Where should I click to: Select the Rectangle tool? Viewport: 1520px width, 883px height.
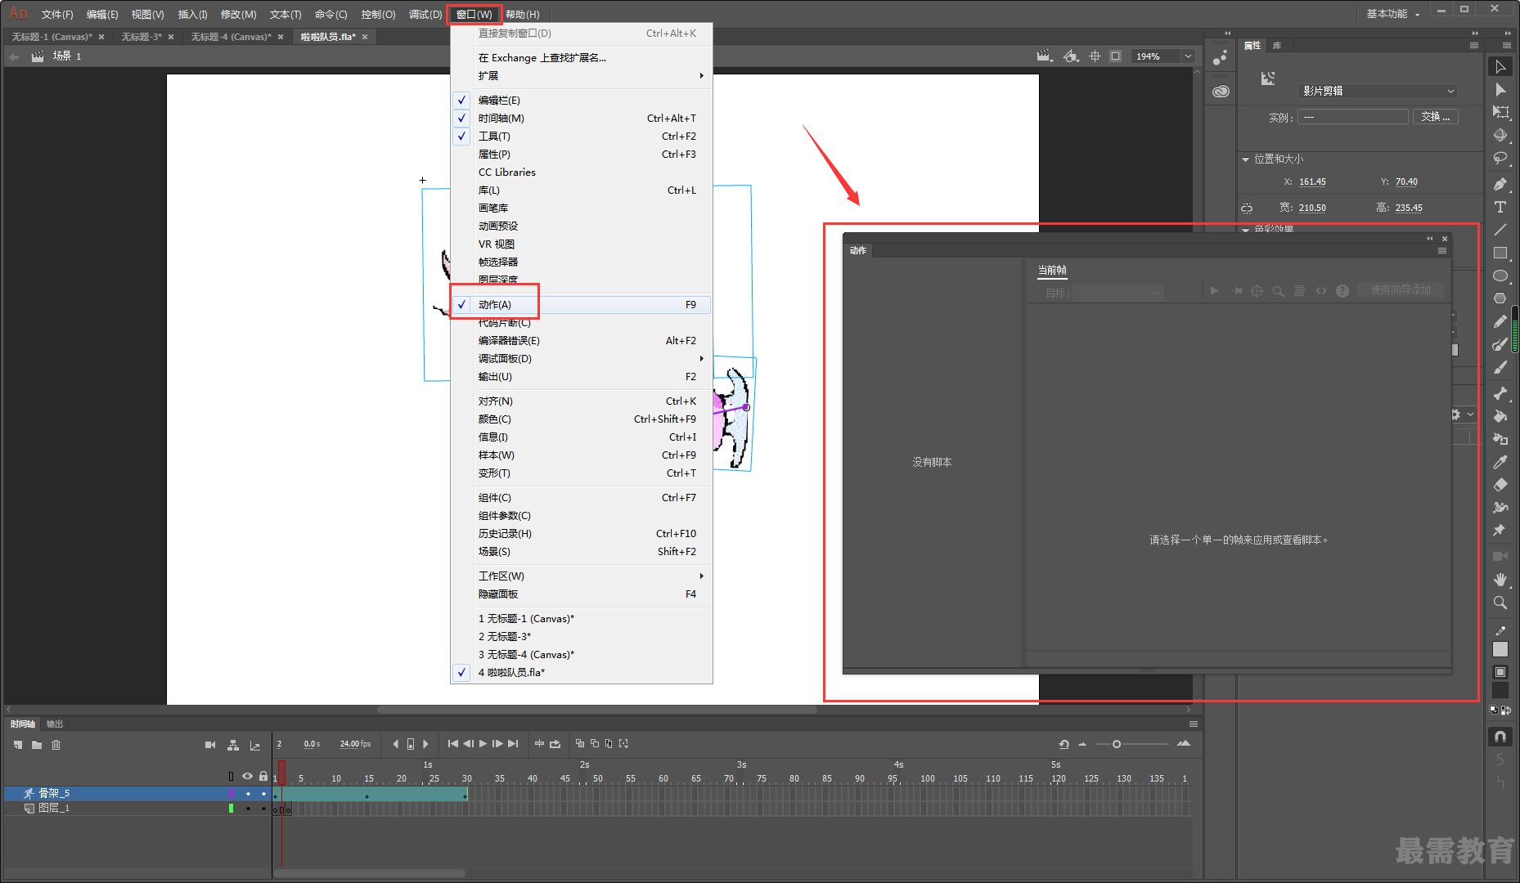pos(1500,253)
